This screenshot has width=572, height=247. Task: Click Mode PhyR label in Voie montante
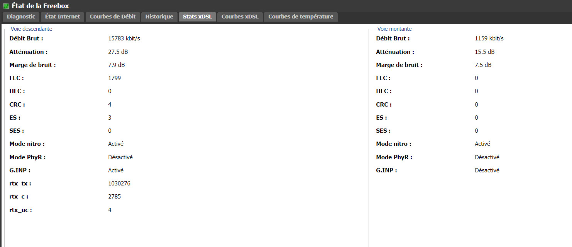(x=394, y=157)
